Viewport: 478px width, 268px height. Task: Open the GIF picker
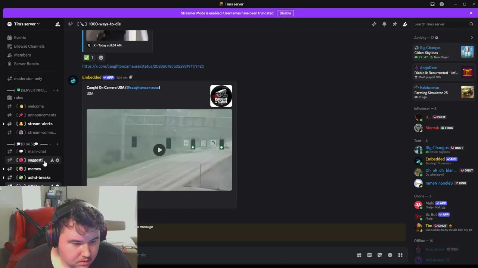(x=369, y=255)
